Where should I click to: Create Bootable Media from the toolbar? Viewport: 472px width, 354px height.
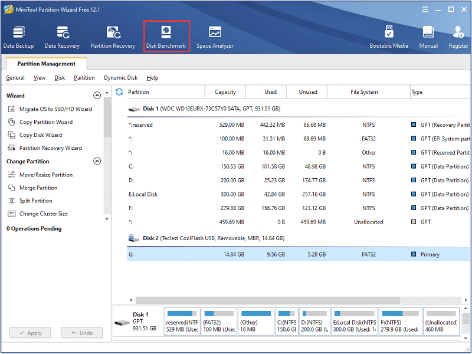389,37
